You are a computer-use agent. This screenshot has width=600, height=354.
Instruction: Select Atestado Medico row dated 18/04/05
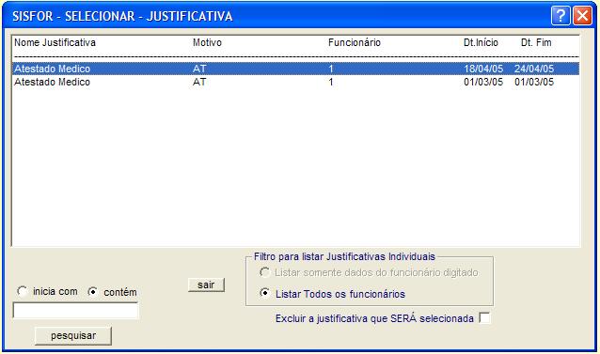coord(296,69)
